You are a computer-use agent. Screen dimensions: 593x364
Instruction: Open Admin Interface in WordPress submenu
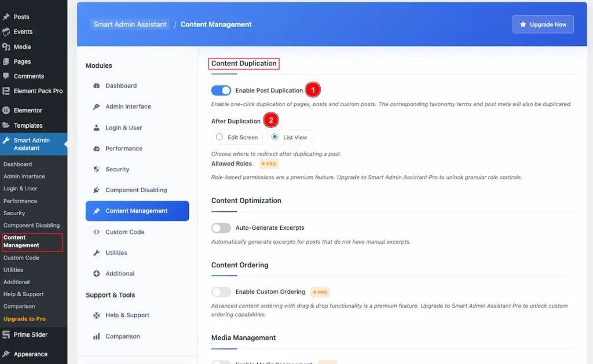[24, 176]
